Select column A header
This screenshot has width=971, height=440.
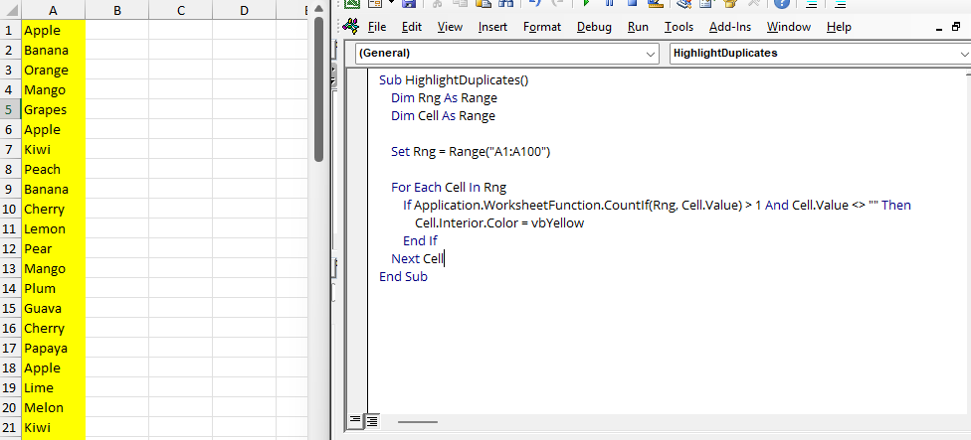[x=54, y=10]
